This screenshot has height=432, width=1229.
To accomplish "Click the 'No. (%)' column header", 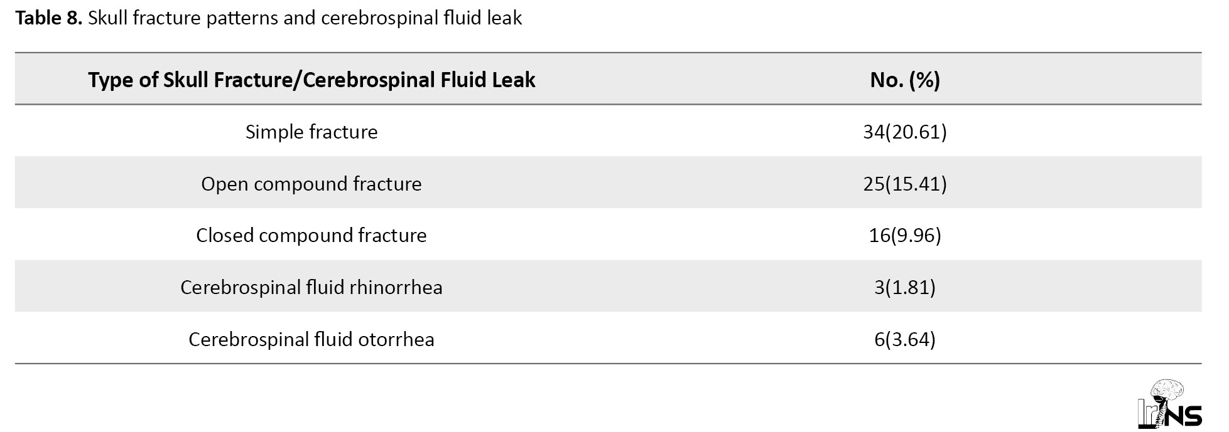I will tap(904, 80).
